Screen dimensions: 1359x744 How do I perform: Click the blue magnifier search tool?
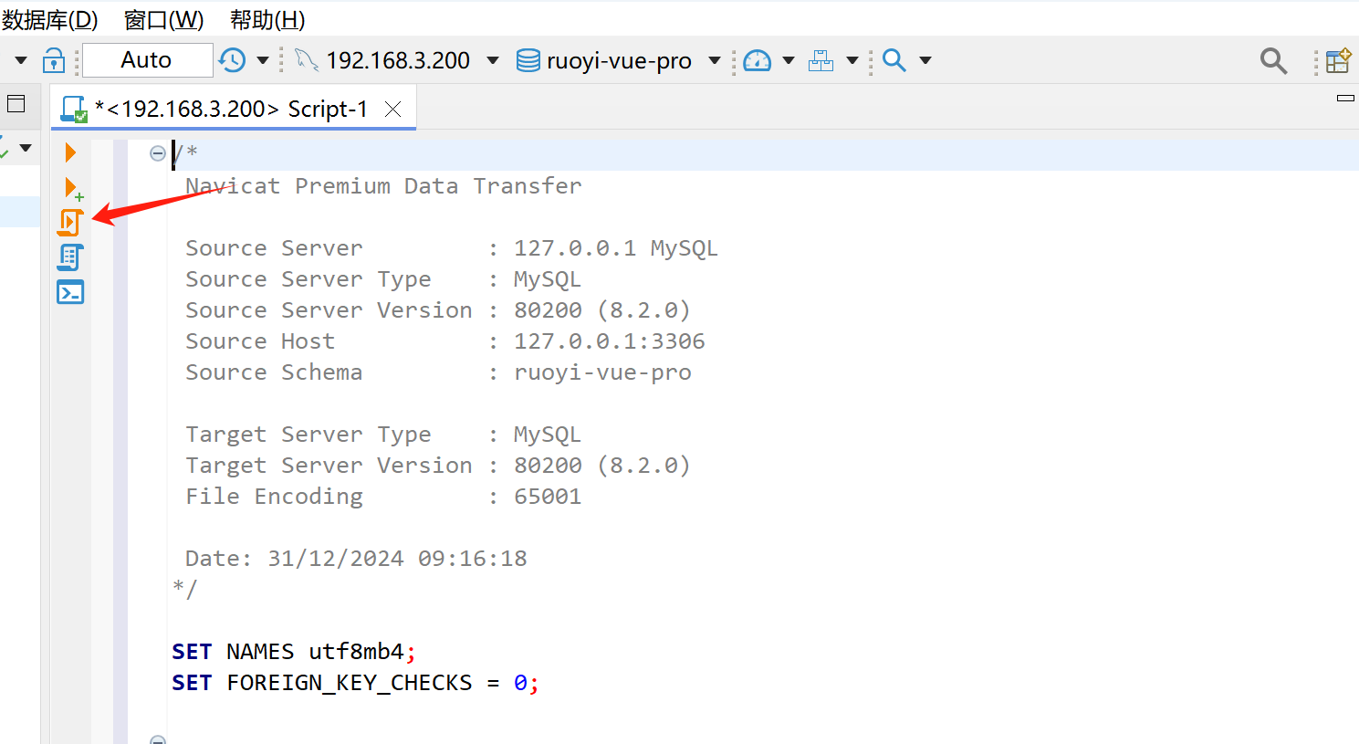(x=894, y=60)
